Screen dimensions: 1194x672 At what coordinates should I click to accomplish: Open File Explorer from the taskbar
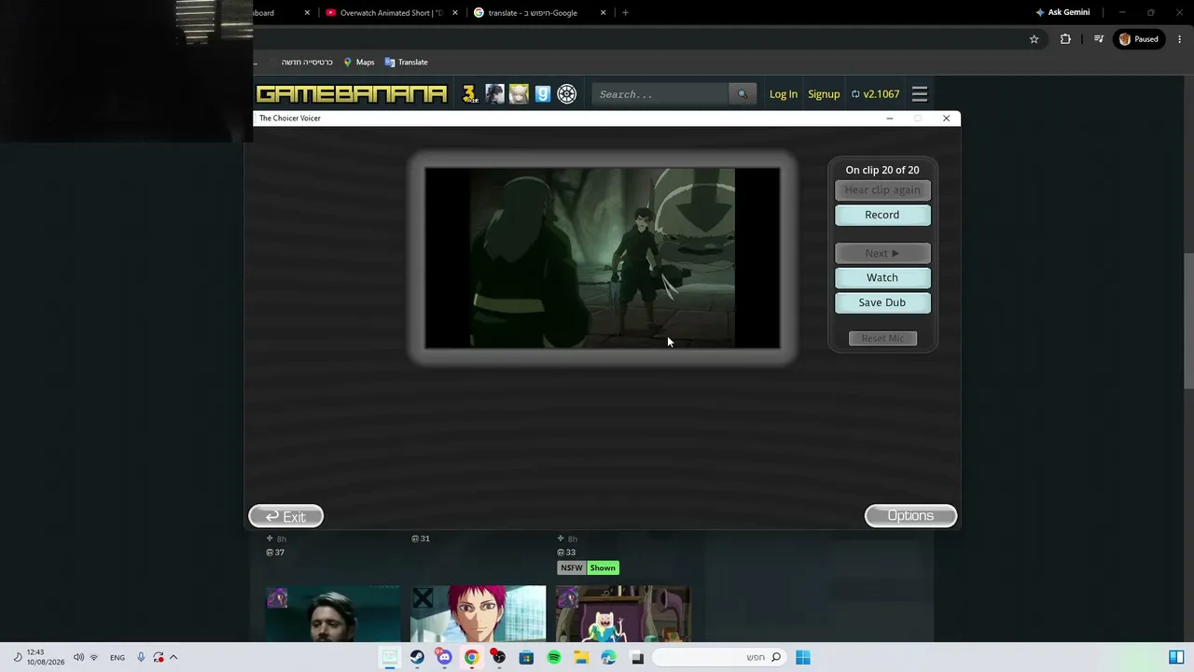point(581,658)
